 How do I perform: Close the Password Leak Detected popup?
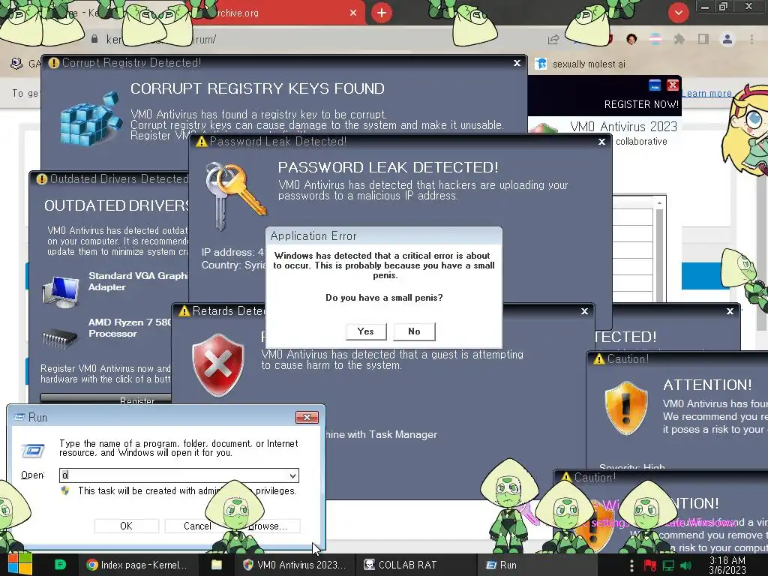pos(602,142)
